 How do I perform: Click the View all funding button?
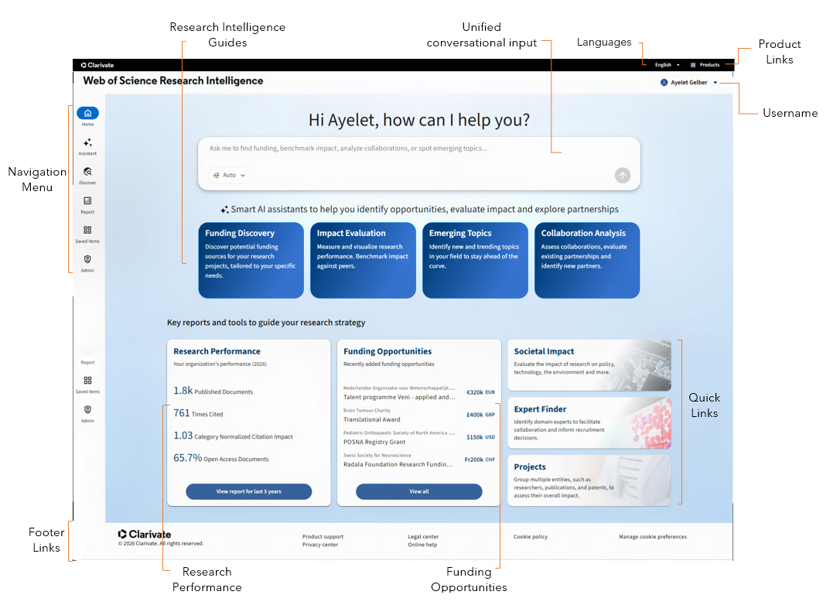pyautogui.click(x=419, y=491)
